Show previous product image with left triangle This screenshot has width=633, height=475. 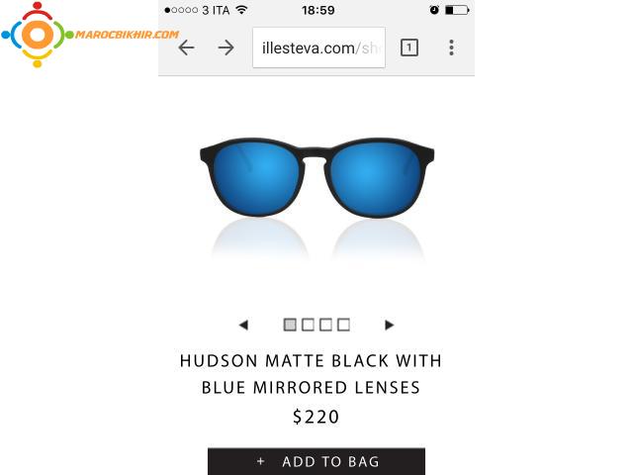click(243, 325)
